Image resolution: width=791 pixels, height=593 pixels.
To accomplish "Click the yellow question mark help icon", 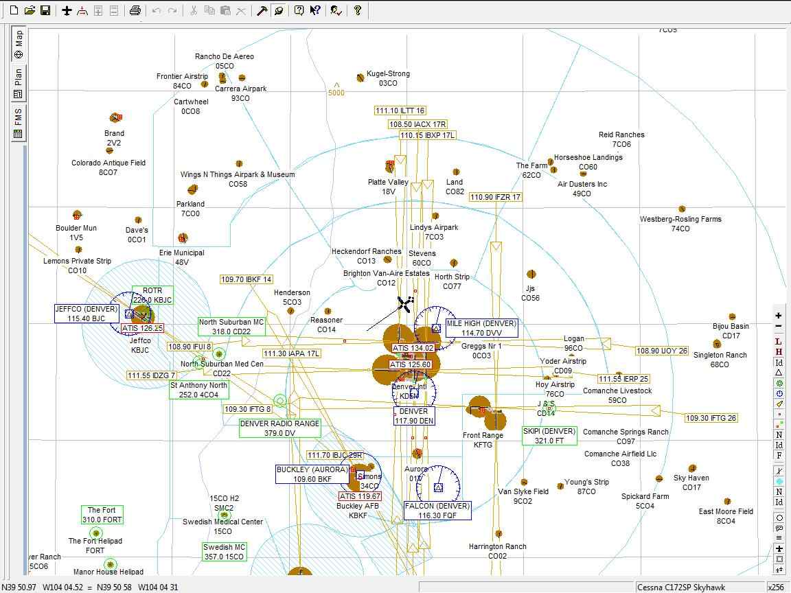I will [x=357, y=10].
